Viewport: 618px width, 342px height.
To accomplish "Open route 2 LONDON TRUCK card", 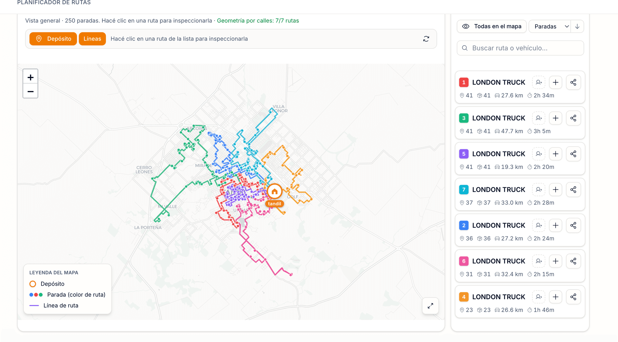I will point(520,230).
